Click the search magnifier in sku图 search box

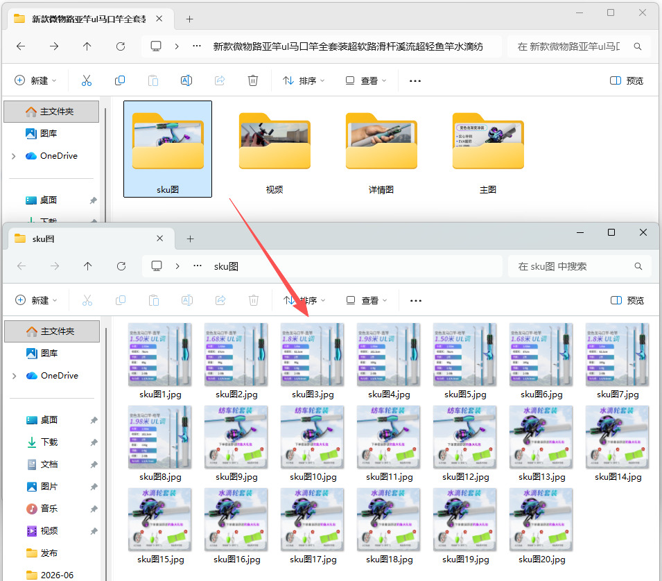[638, 266]
